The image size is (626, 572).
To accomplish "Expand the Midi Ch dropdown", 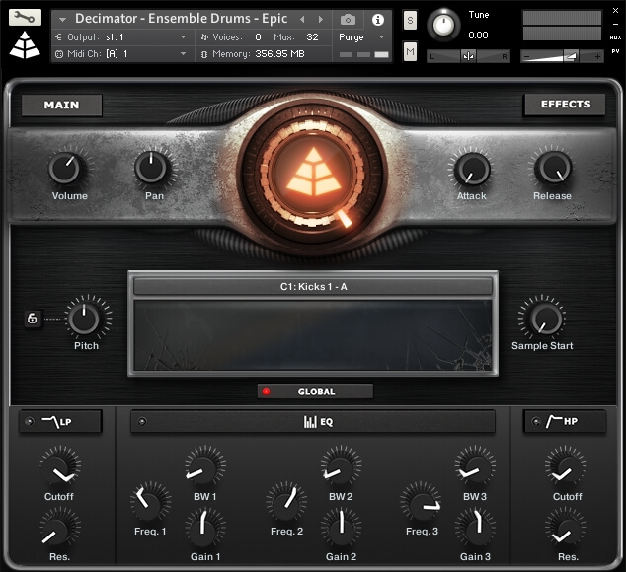I will click(x=184, y=53).
